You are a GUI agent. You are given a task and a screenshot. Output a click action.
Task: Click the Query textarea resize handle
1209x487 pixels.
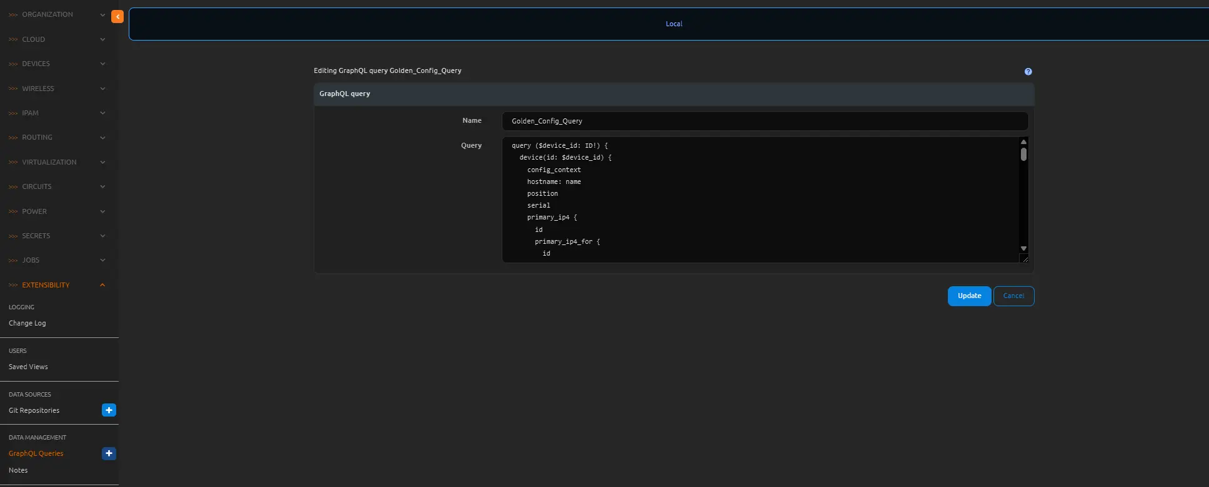coord(1024,258)
